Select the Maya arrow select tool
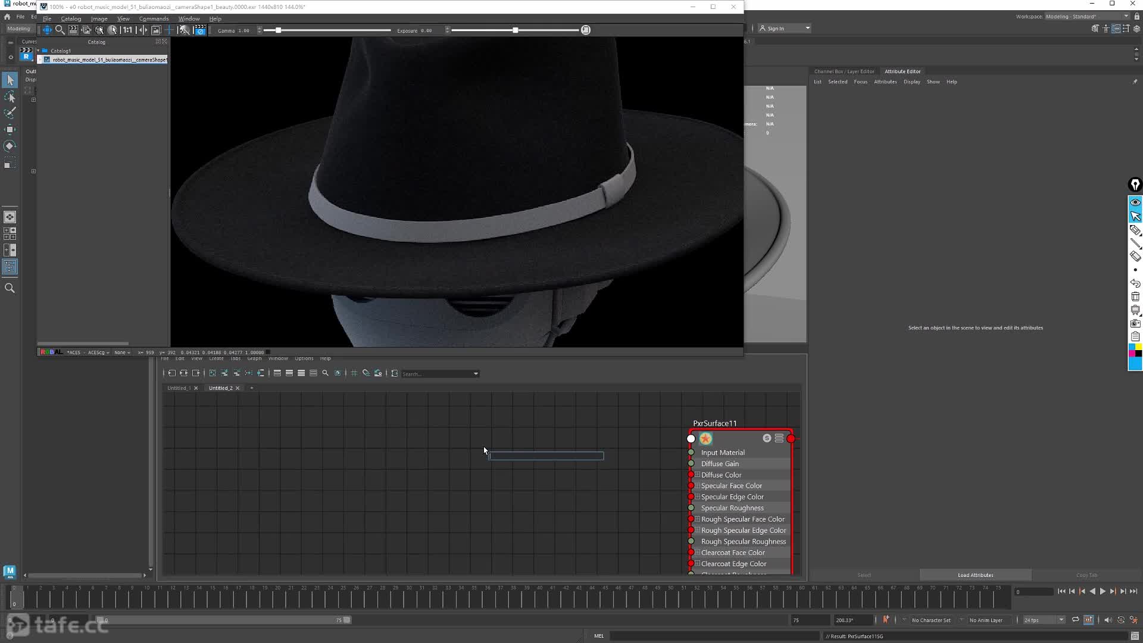Screen dimensions: 1143x643 point(10,80)
